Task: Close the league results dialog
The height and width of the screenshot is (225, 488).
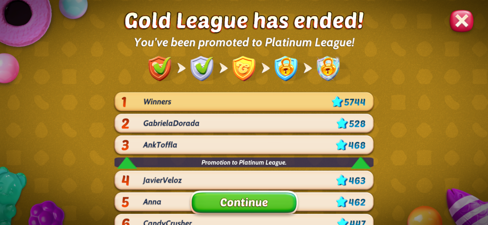Action: pos(461,21)
